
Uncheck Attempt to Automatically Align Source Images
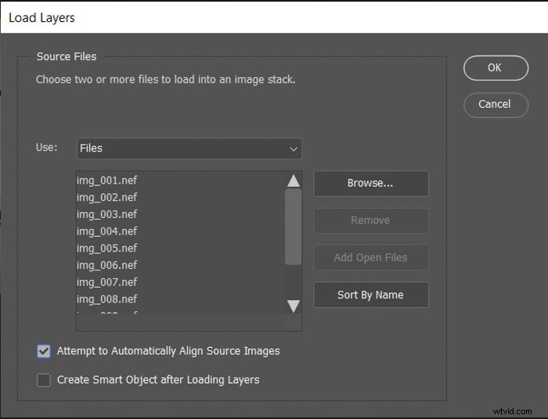44,351
